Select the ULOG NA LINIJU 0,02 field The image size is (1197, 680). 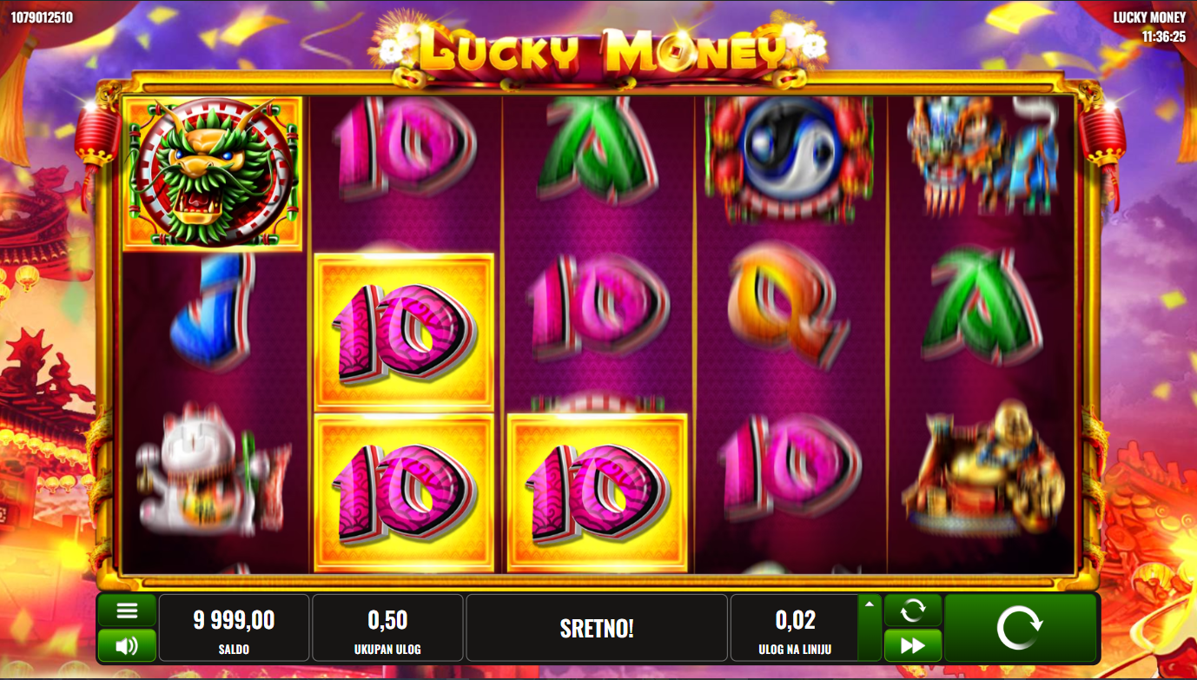(794, 628)
